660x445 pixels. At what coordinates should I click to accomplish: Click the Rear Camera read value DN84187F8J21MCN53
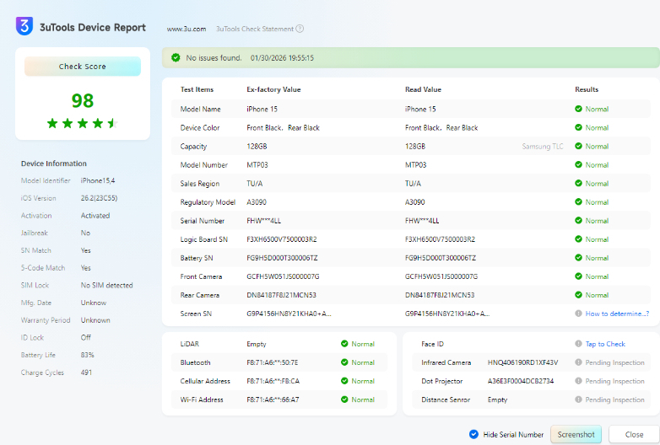tap(440, 295)
